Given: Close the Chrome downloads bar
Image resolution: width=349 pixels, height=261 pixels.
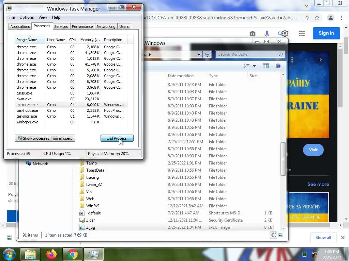Looking at the screenshot, I should pyautogui.click(x=343, y=238).
